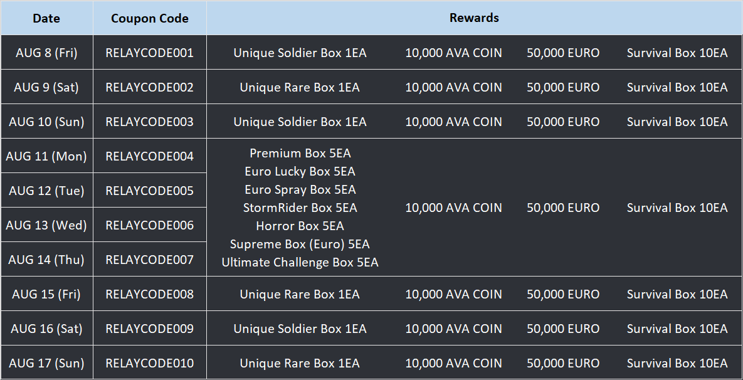Viewport: 743px width, 380px height.
Task: Select coupon code RELAYCODE009
Action: tap(150, 329)
